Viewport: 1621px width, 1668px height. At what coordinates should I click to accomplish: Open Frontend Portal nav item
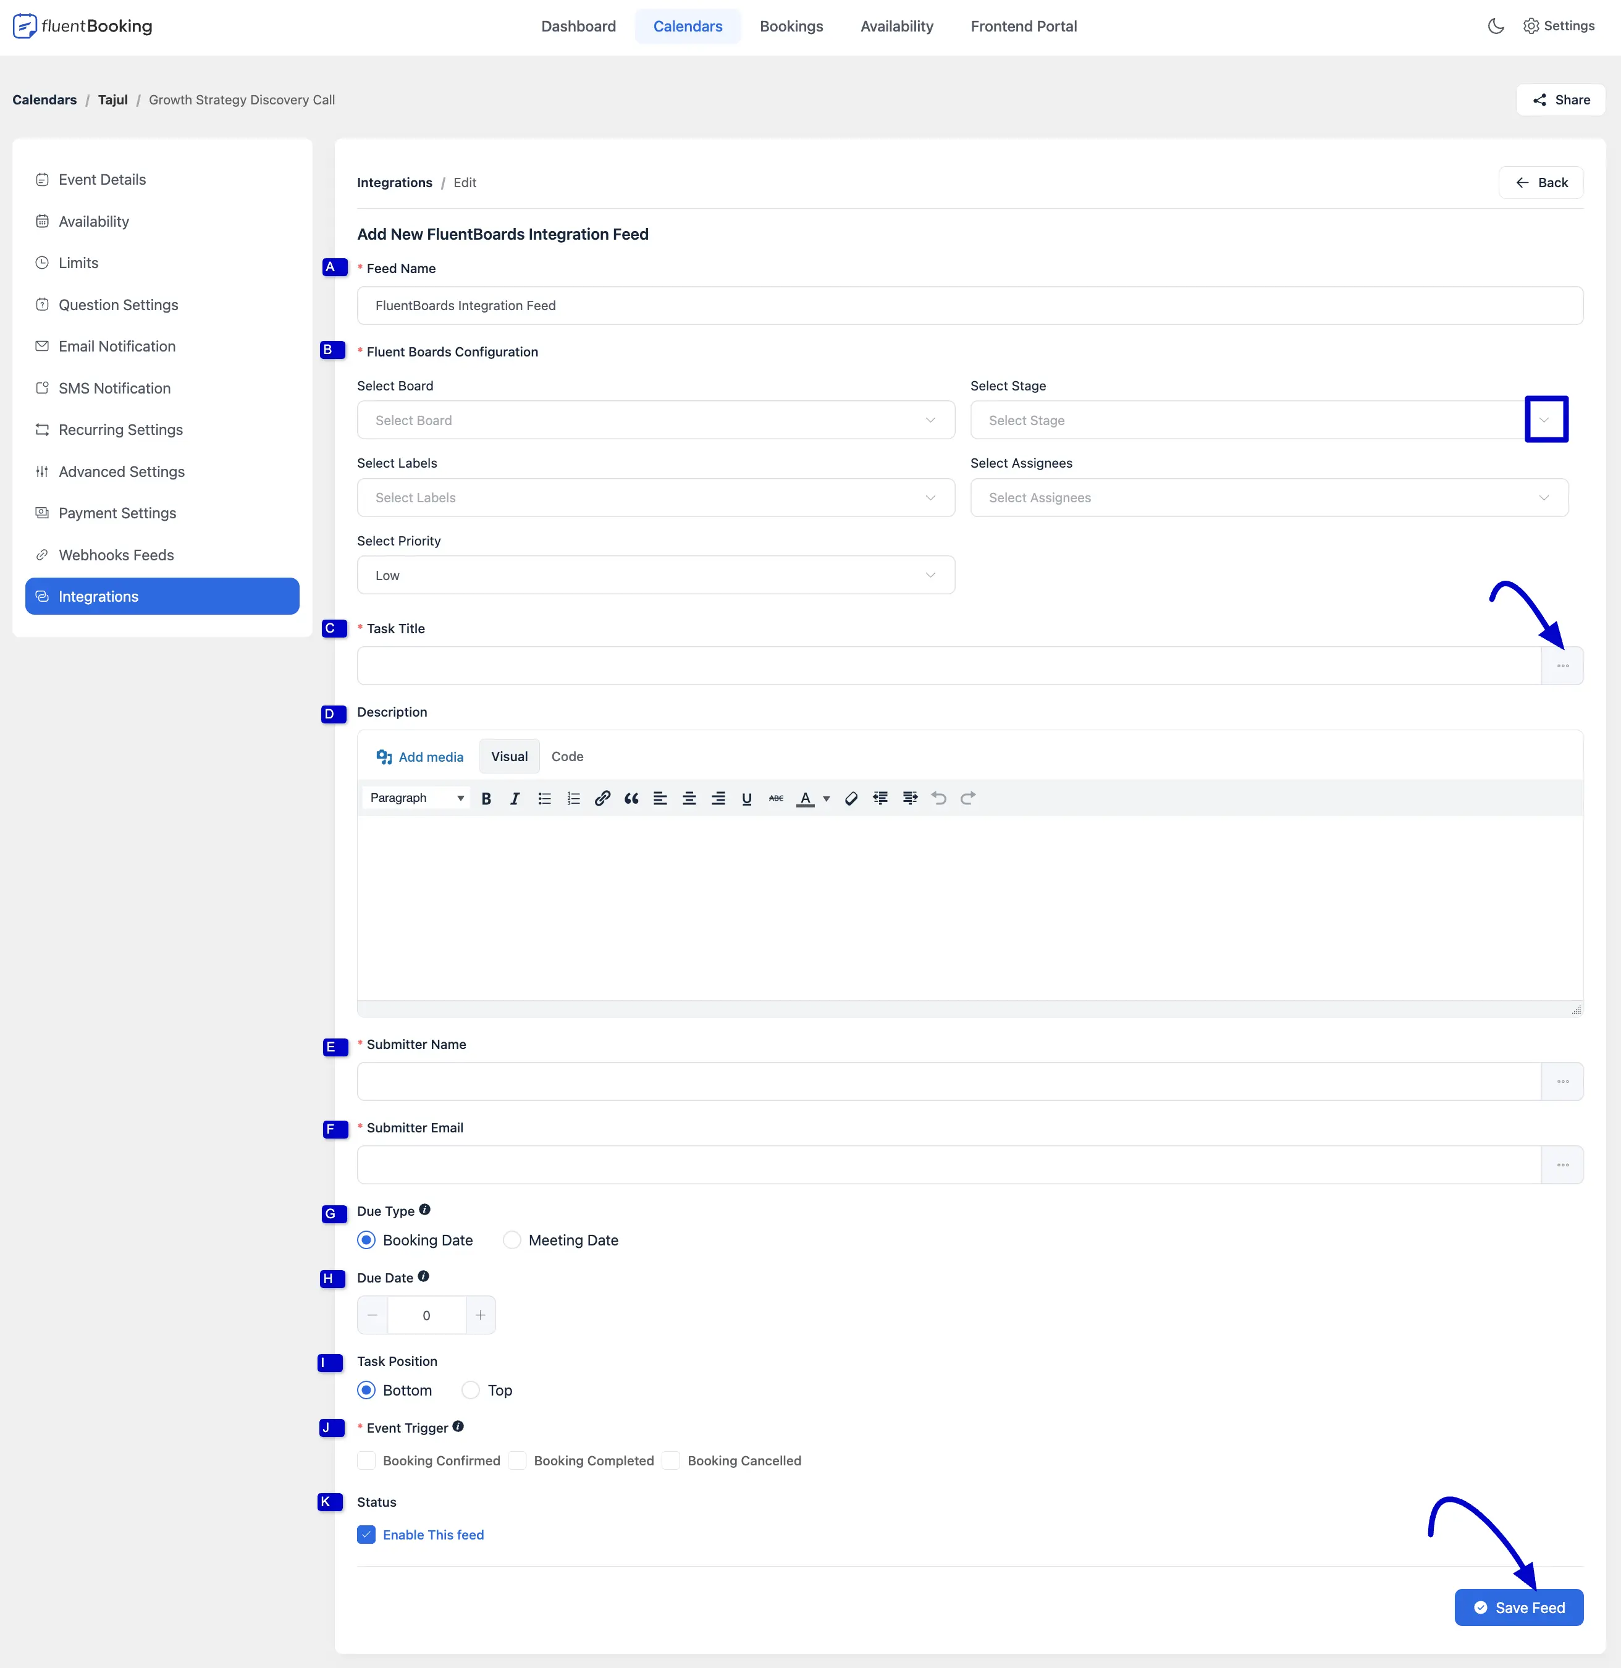click(1024, 27)
